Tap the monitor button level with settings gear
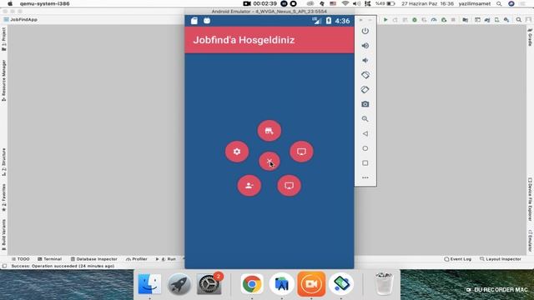 (x=301, y=152)
